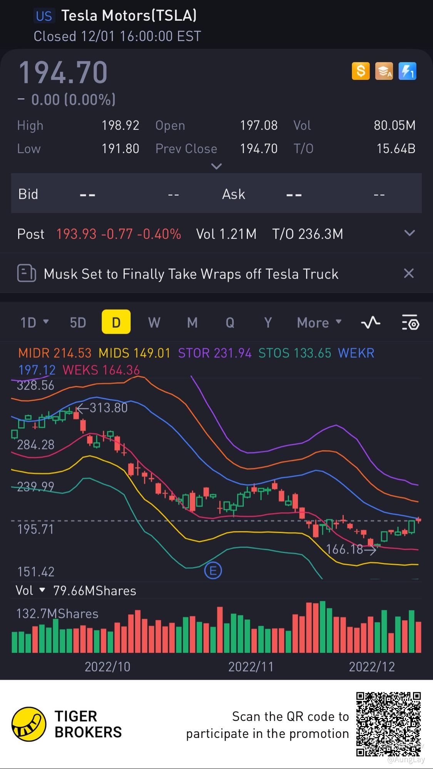The height and width of the screenshot is (769, 433).
Task: Expand quote details chevron below Prev Close
Action: click(x=217, y=166)
